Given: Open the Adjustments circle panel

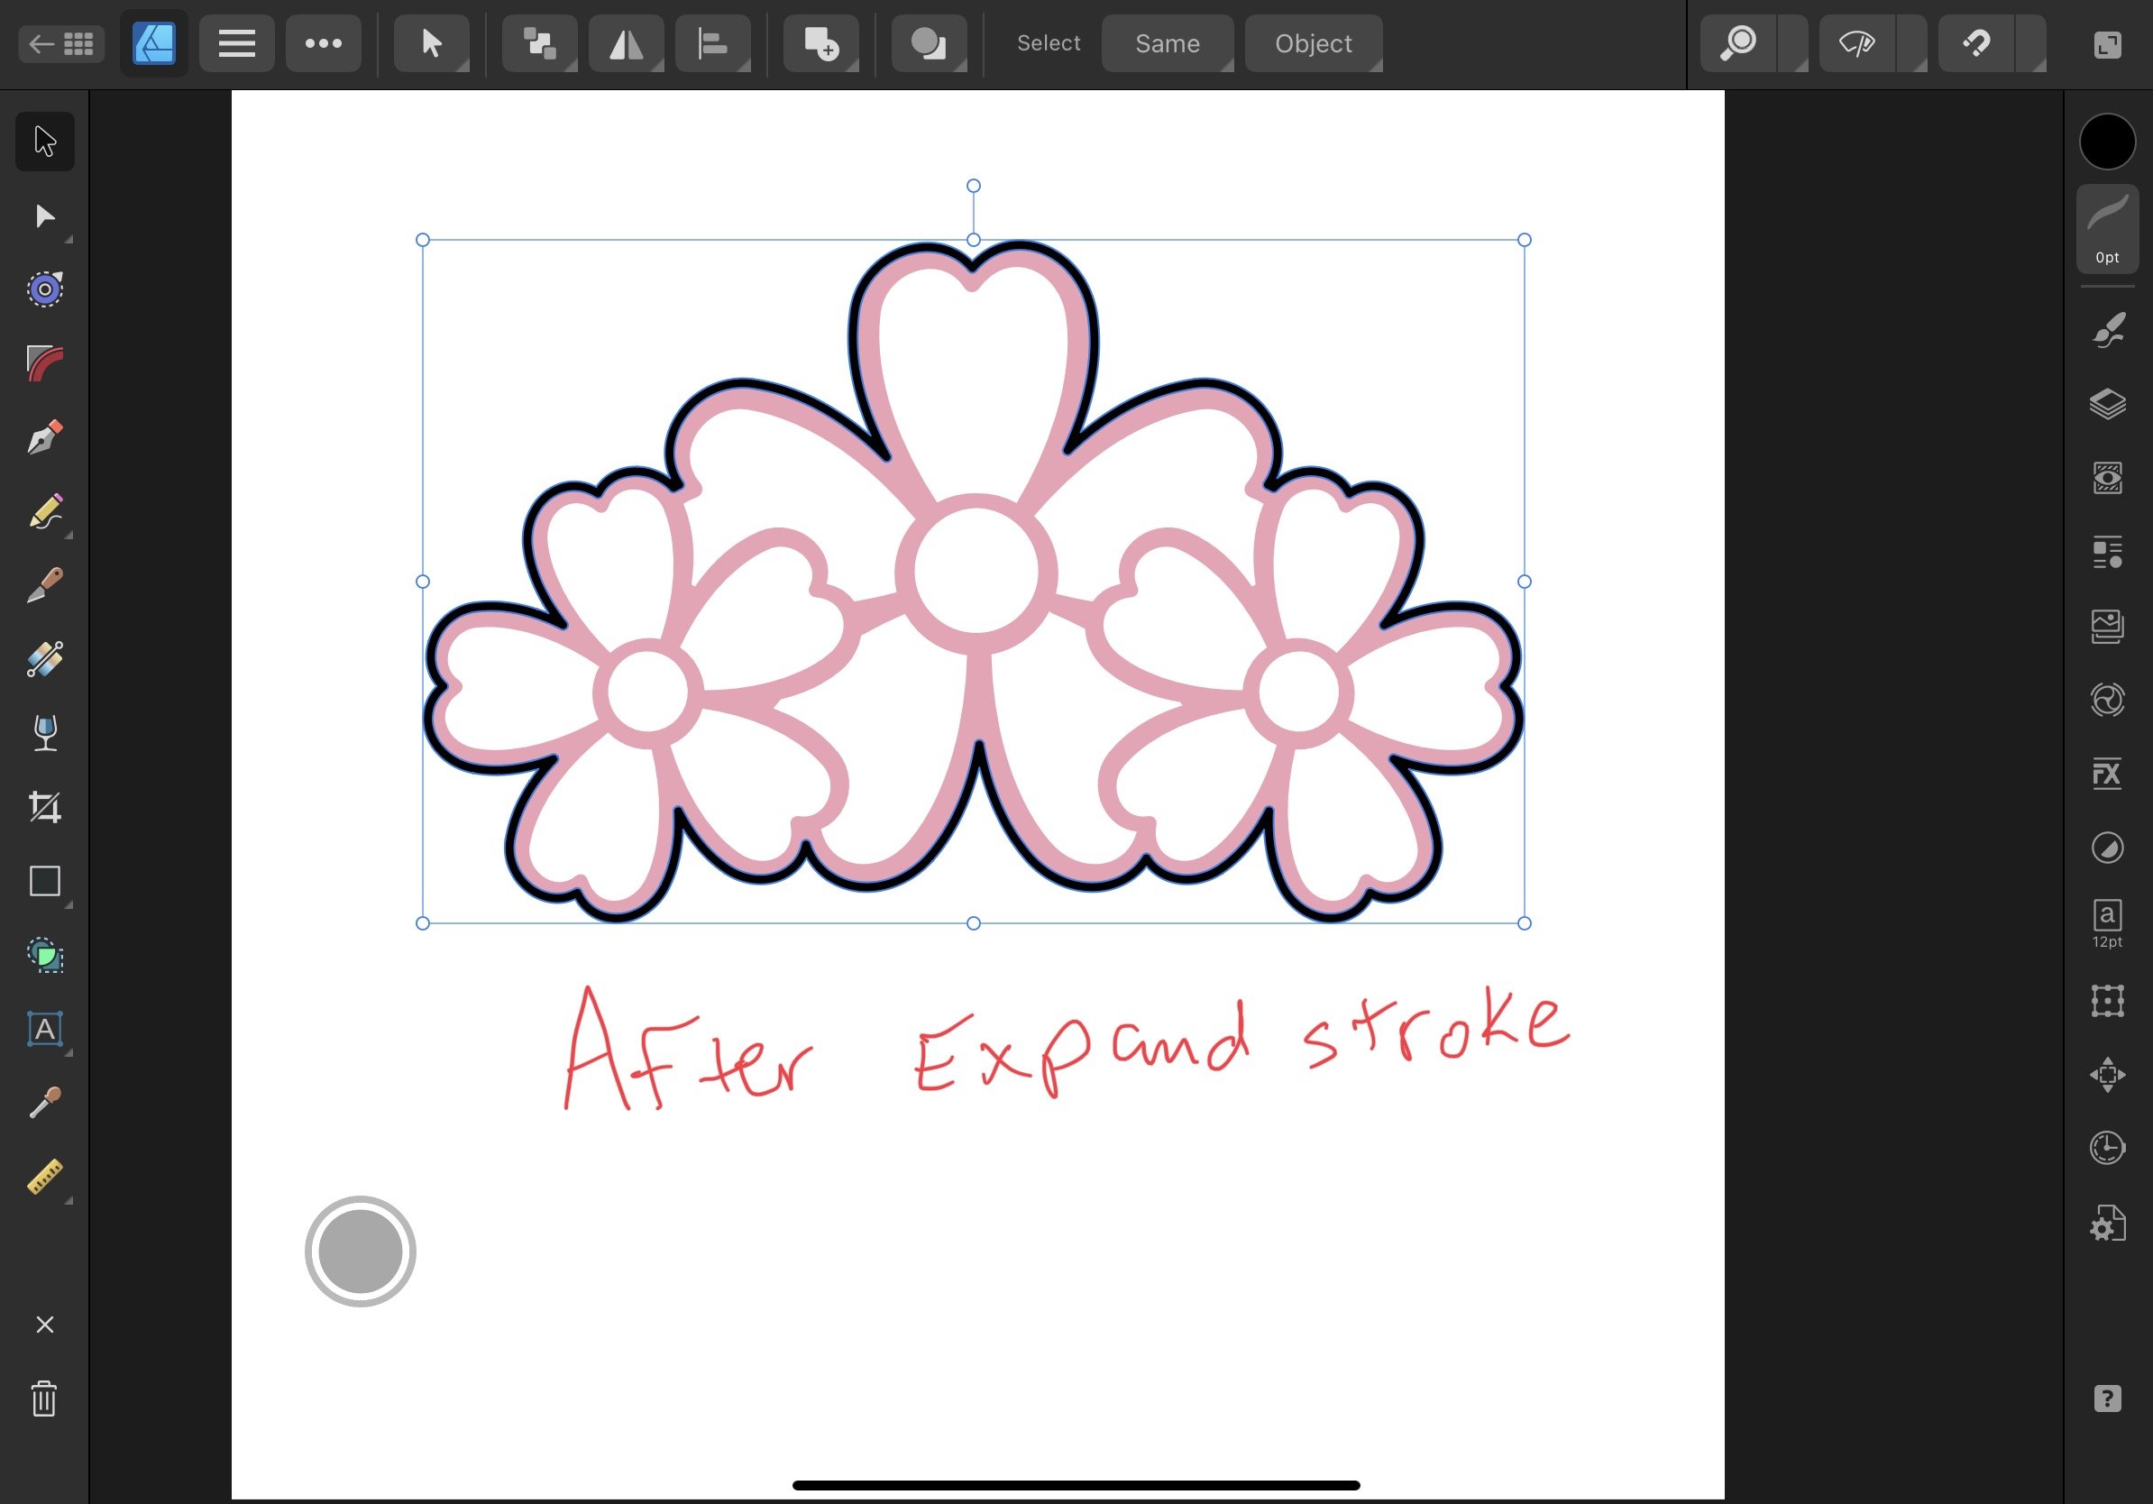Looking at the screenshot, I should (2107, 848).
